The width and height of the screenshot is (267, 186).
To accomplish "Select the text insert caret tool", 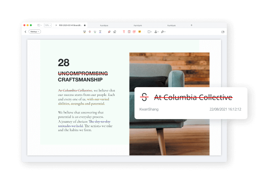I will click(x=100, y=32).
